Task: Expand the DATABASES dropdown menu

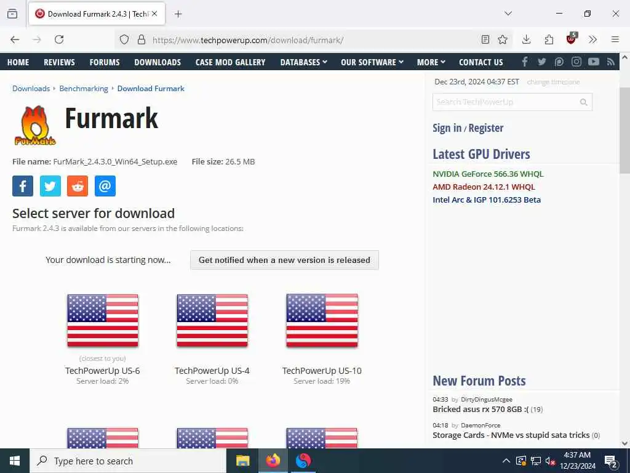Action: pos(304,62)
